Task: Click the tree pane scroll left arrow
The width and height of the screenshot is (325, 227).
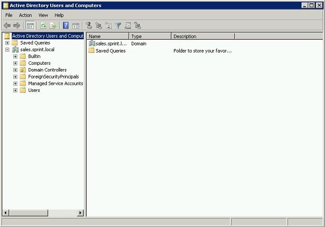Action: click(x=6, y=213)
